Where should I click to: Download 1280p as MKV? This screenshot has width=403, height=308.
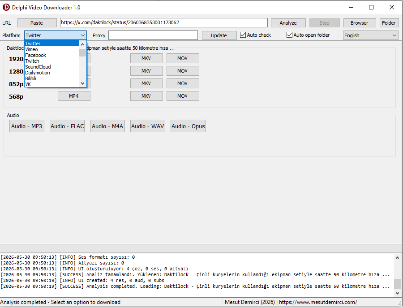tap(146, 71)
